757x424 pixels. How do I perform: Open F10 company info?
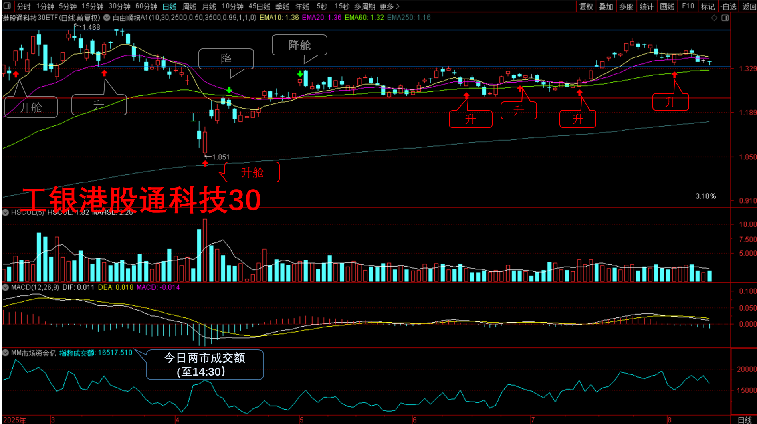click(688, 6)
